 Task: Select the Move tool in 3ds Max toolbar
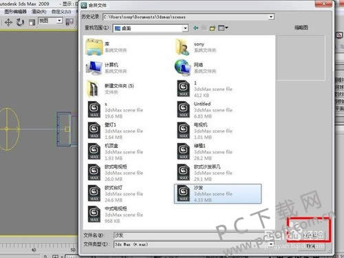click(x=8, y=22)
